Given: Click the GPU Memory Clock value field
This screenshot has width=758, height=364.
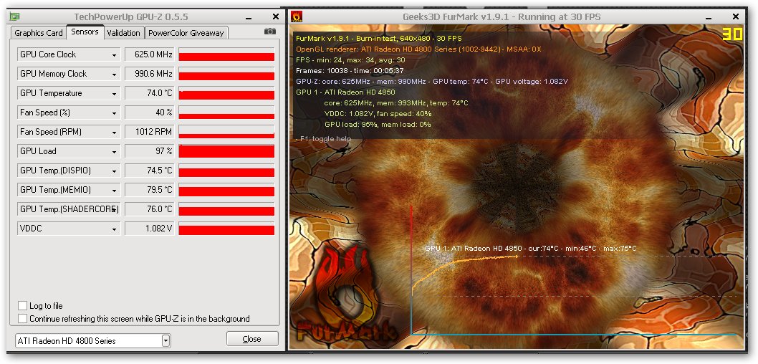Looking at the screenshot, I should (x=149, y=74).
